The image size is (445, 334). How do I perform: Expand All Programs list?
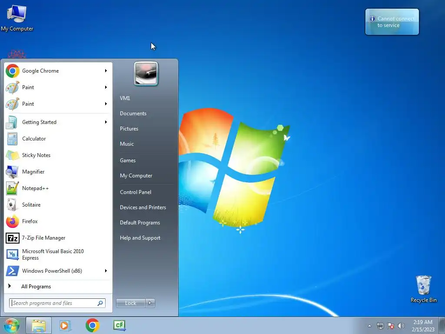(x=58, y=287)
